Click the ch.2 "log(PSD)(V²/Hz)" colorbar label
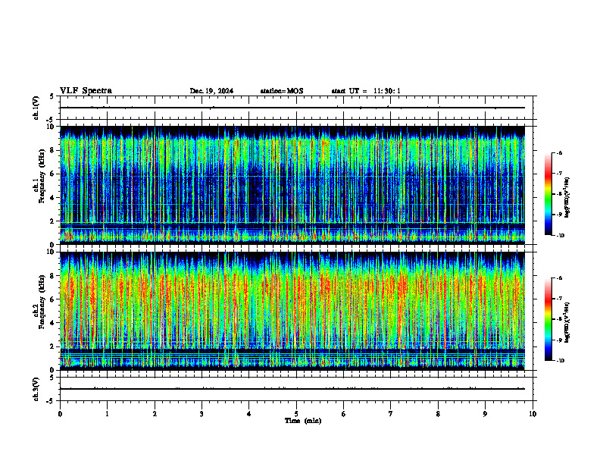600x464 pixels. (x=567, y=322)
